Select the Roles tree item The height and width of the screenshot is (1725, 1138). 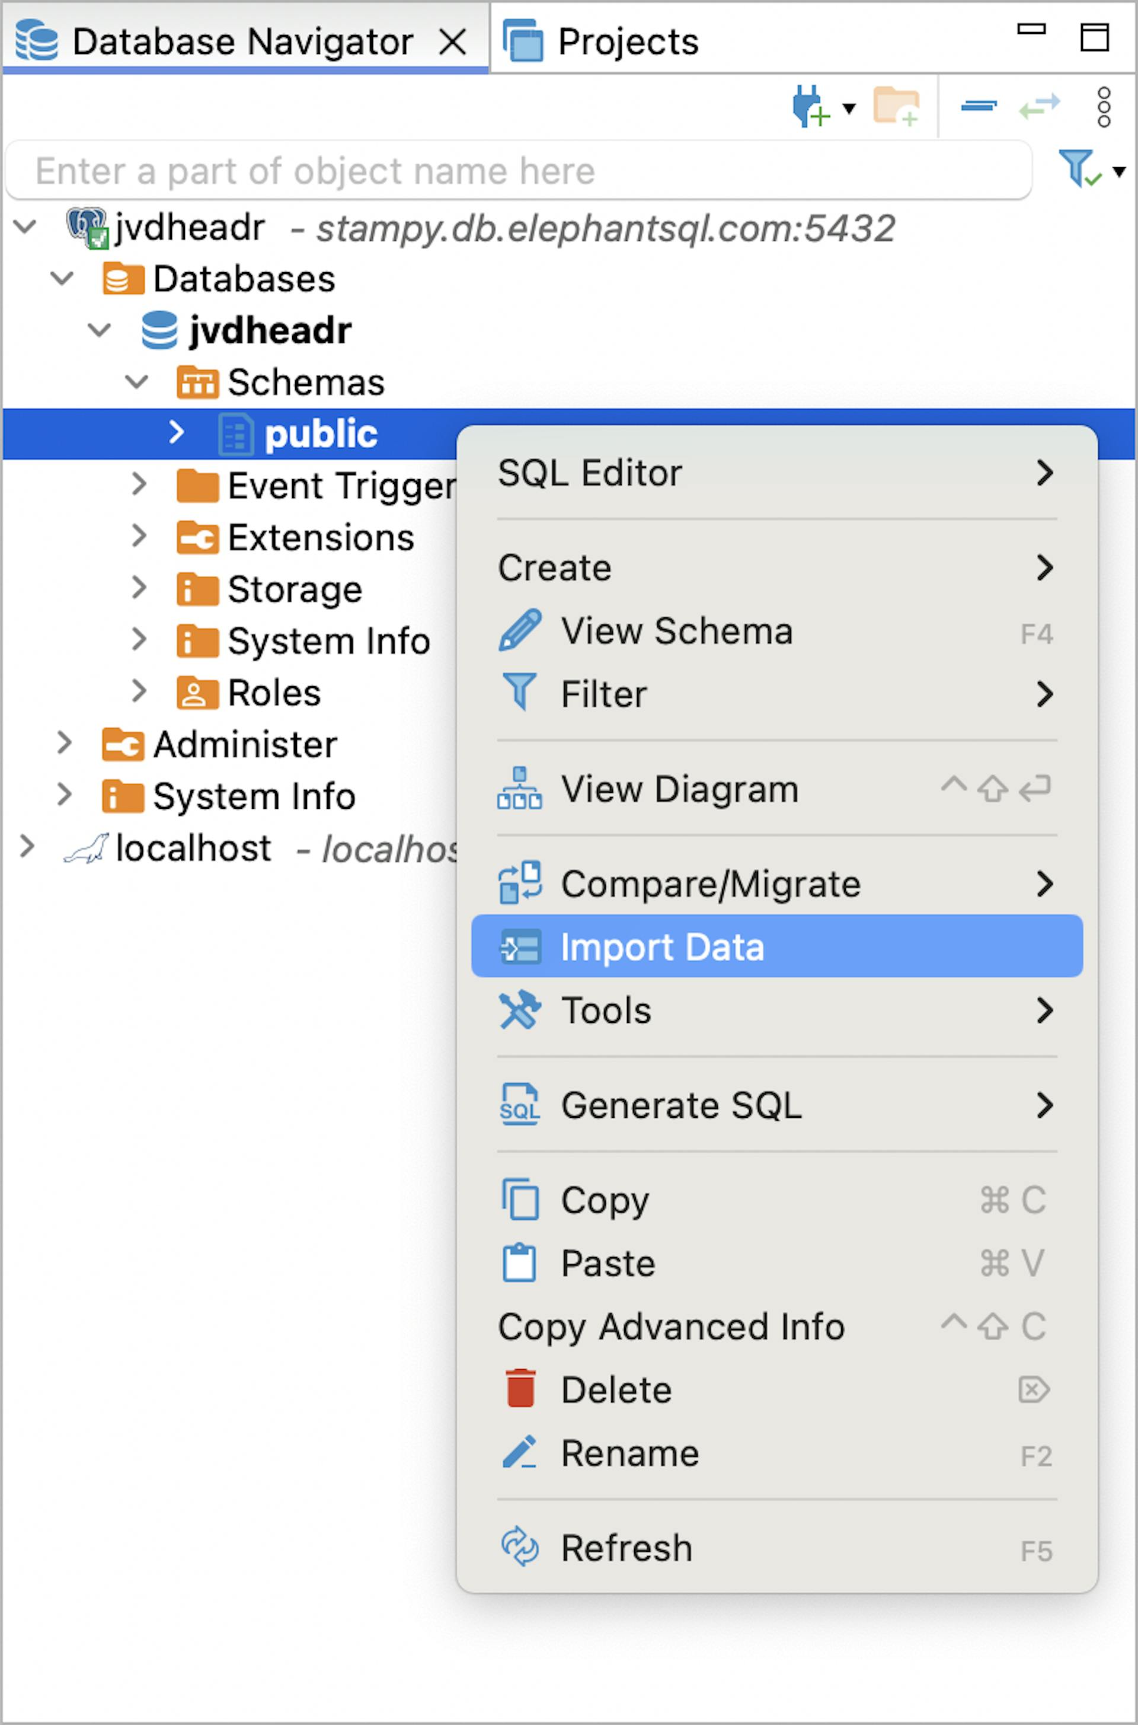(x=274, y=693)
